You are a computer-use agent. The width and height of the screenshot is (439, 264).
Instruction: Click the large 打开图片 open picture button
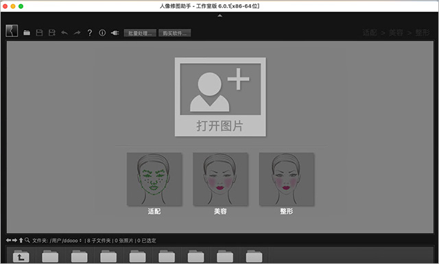coord(220,97)
